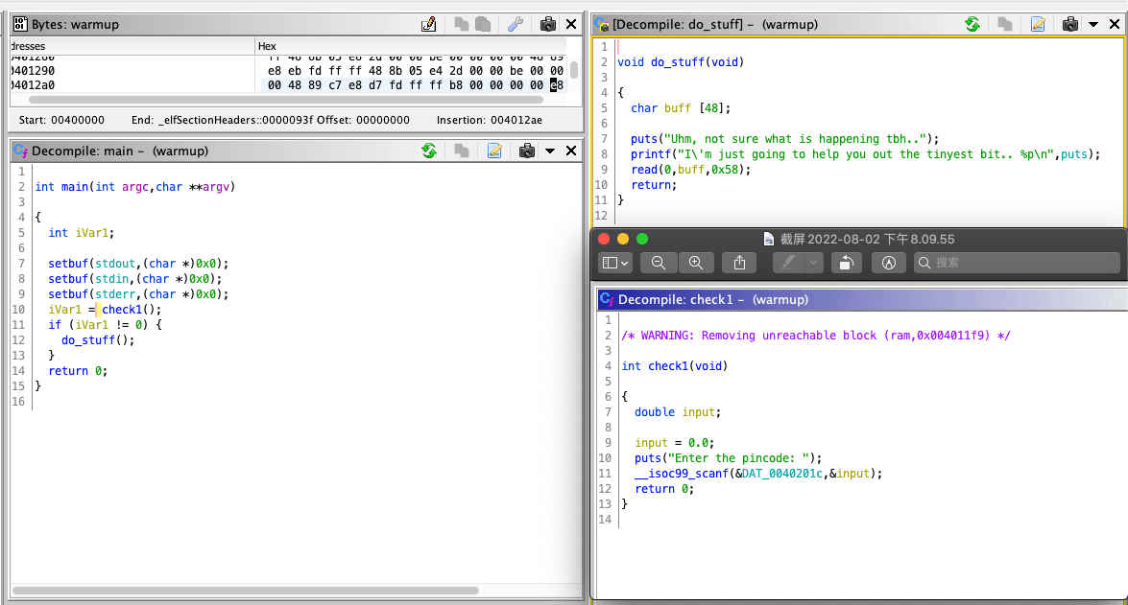Zoom in on the Preview screenshot
The height and width of the screenshot is (605, 1128).
point(696,263)
